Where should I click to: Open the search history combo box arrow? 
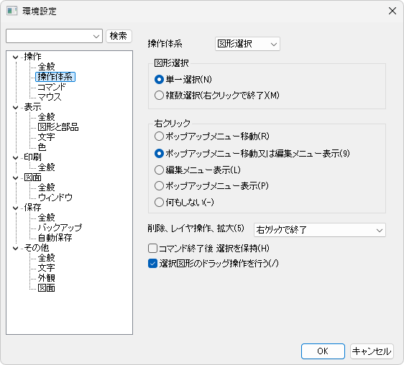point(96,36)
